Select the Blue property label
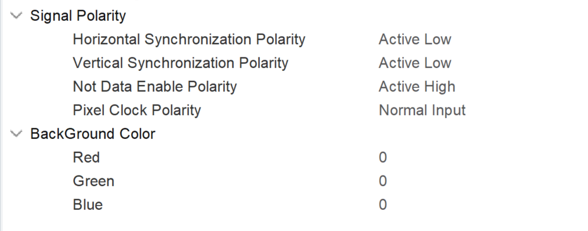This screenshot has height=231, width=588. [88, 205]
